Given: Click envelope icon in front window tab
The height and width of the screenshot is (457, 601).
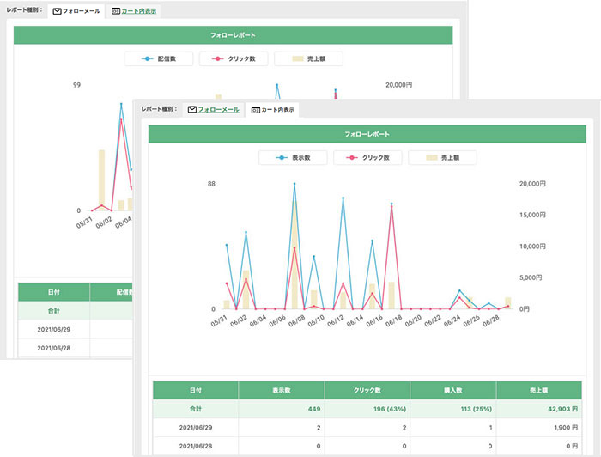Looking at the screenshot, I should tap(192, 110).
